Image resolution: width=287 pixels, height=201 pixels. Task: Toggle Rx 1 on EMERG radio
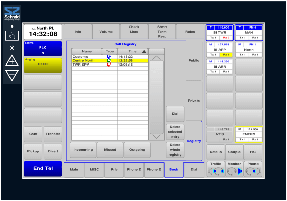(255, 140)
